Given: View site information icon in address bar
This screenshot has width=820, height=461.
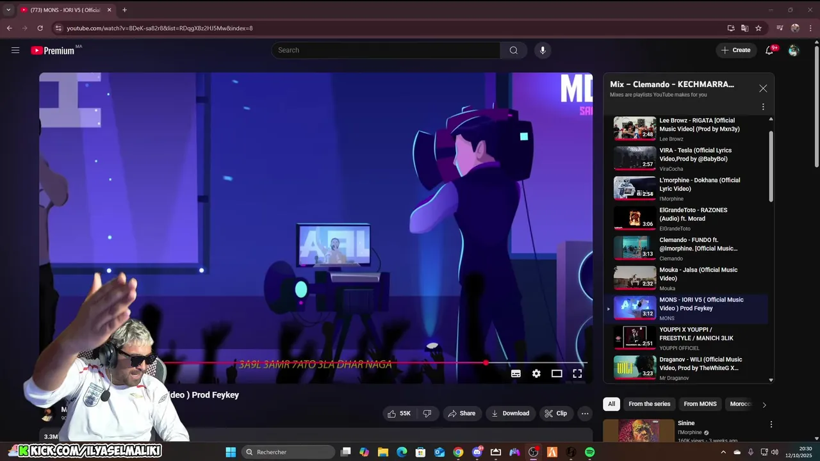Looking at the screenshot, I should pos(58,28).
